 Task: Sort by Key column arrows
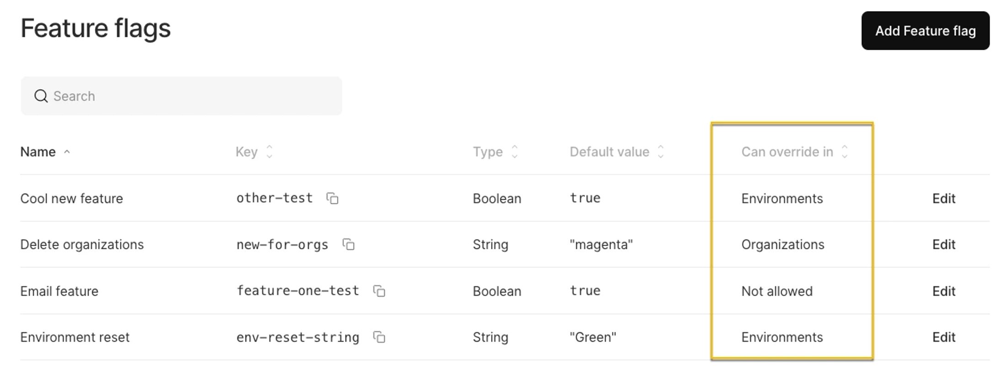pos(269,152)
